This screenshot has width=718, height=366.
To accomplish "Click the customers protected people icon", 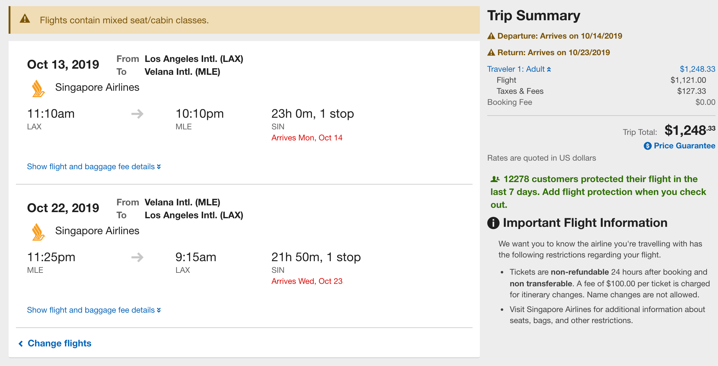I will [x=495, y=179].
